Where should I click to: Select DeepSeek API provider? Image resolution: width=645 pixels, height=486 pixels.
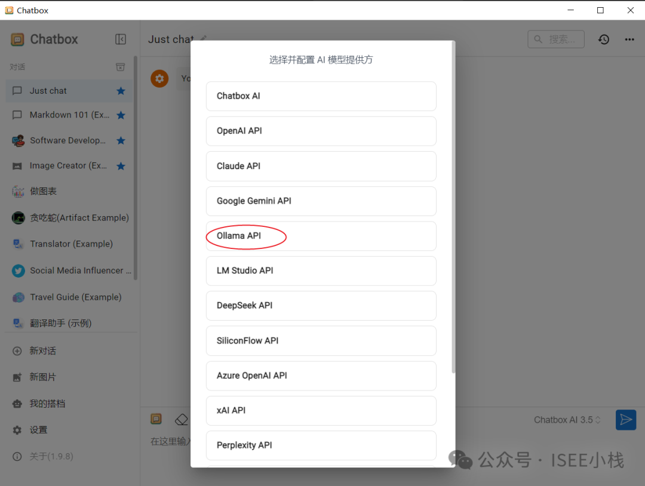pos(321,306)
